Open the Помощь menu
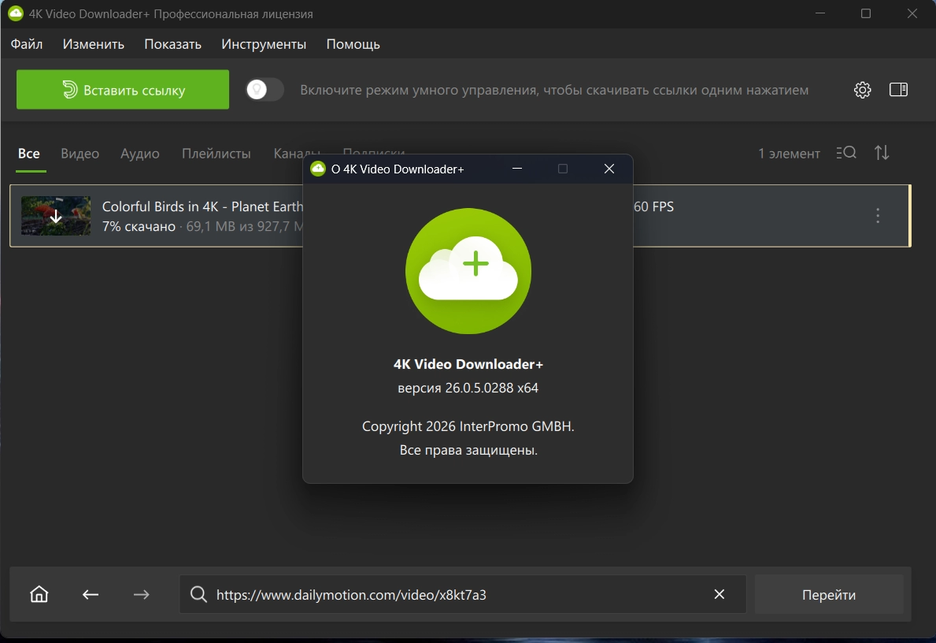The width and height of the screenshot is (936, 643). [353, 44]
